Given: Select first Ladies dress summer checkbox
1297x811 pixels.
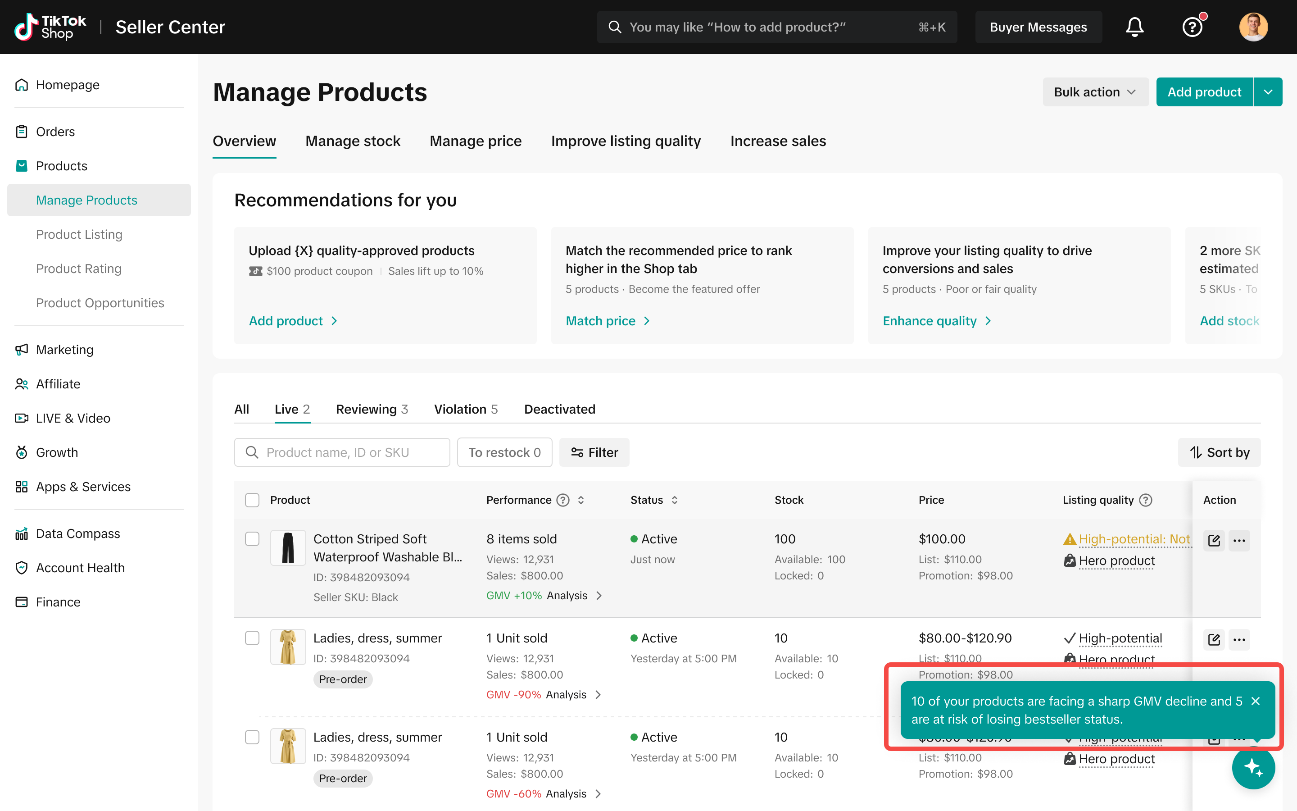Looking at the screenshot, I should pyautogui.click(x=252, y=638).
